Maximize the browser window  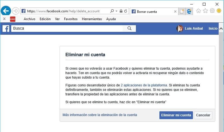204,4
